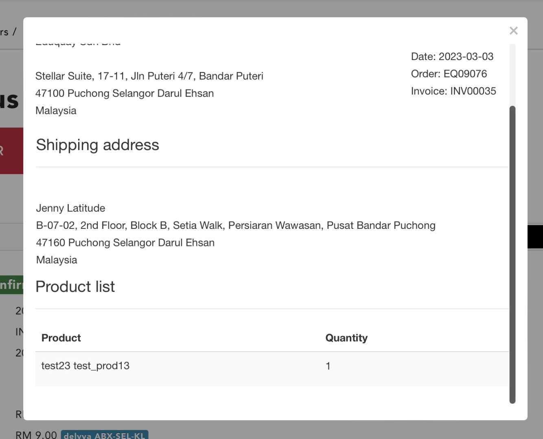Viewport: 543px width, 439px height.
Task: Click the Invoice: INV00035 text
Action: pos(453,91)
